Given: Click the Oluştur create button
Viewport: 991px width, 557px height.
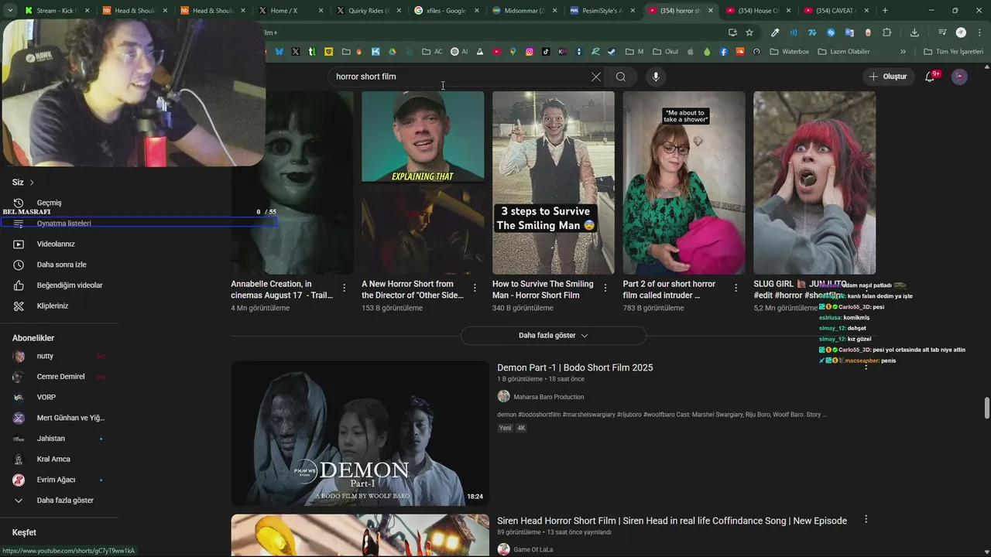Looking at the screenshot, I should click(887, 77).
